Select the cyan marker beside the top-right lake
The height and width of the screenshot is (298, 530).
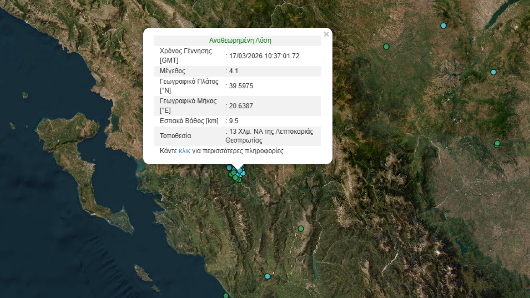pos(443,25)
